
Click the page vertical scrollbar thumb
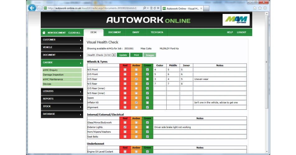point(266,62)
